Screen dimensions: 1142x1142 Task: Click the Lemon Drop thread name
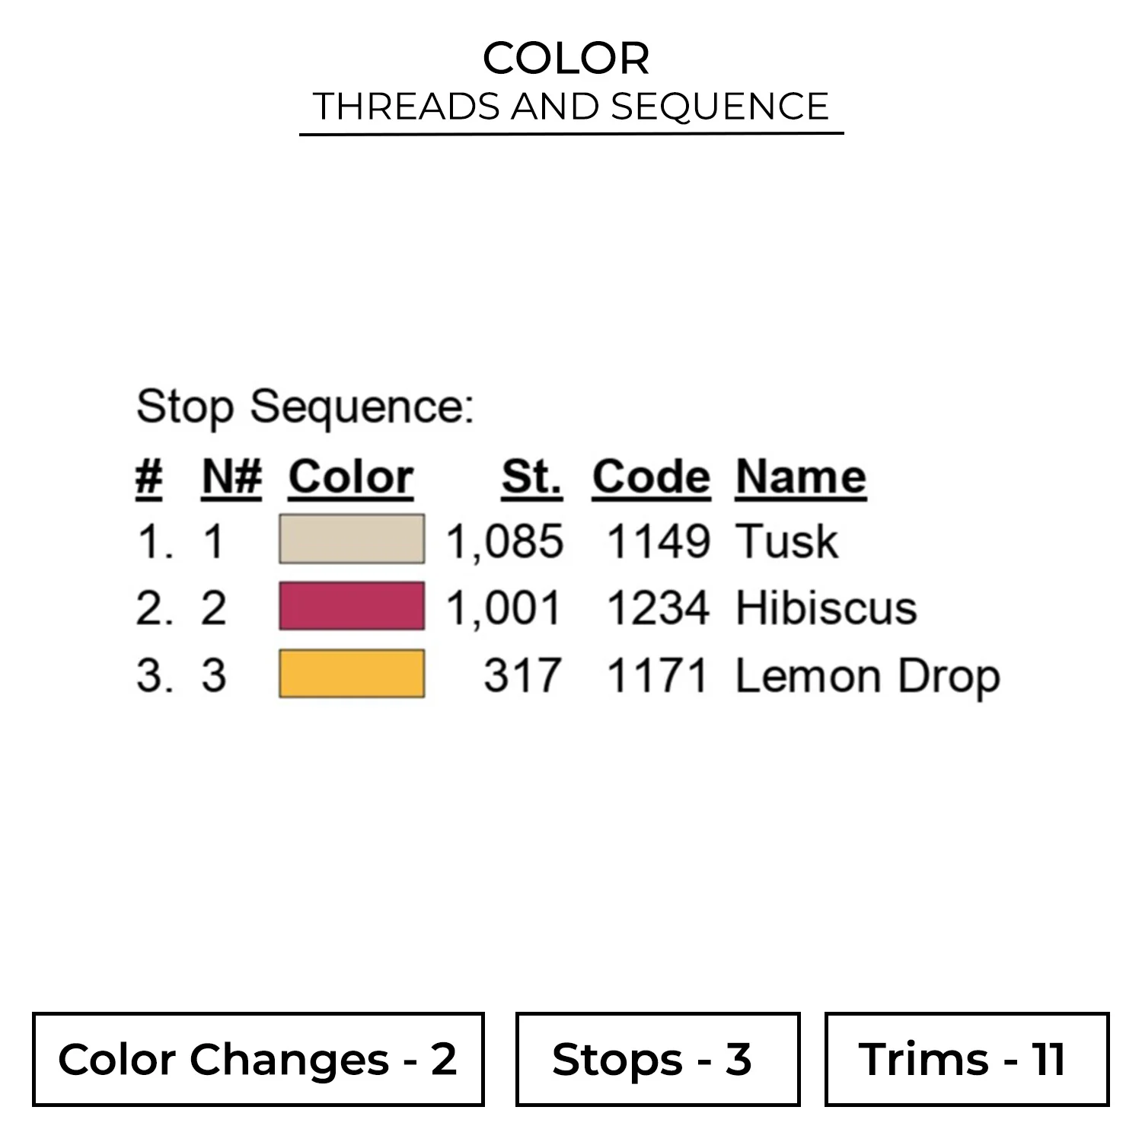(x=867, y=676)
